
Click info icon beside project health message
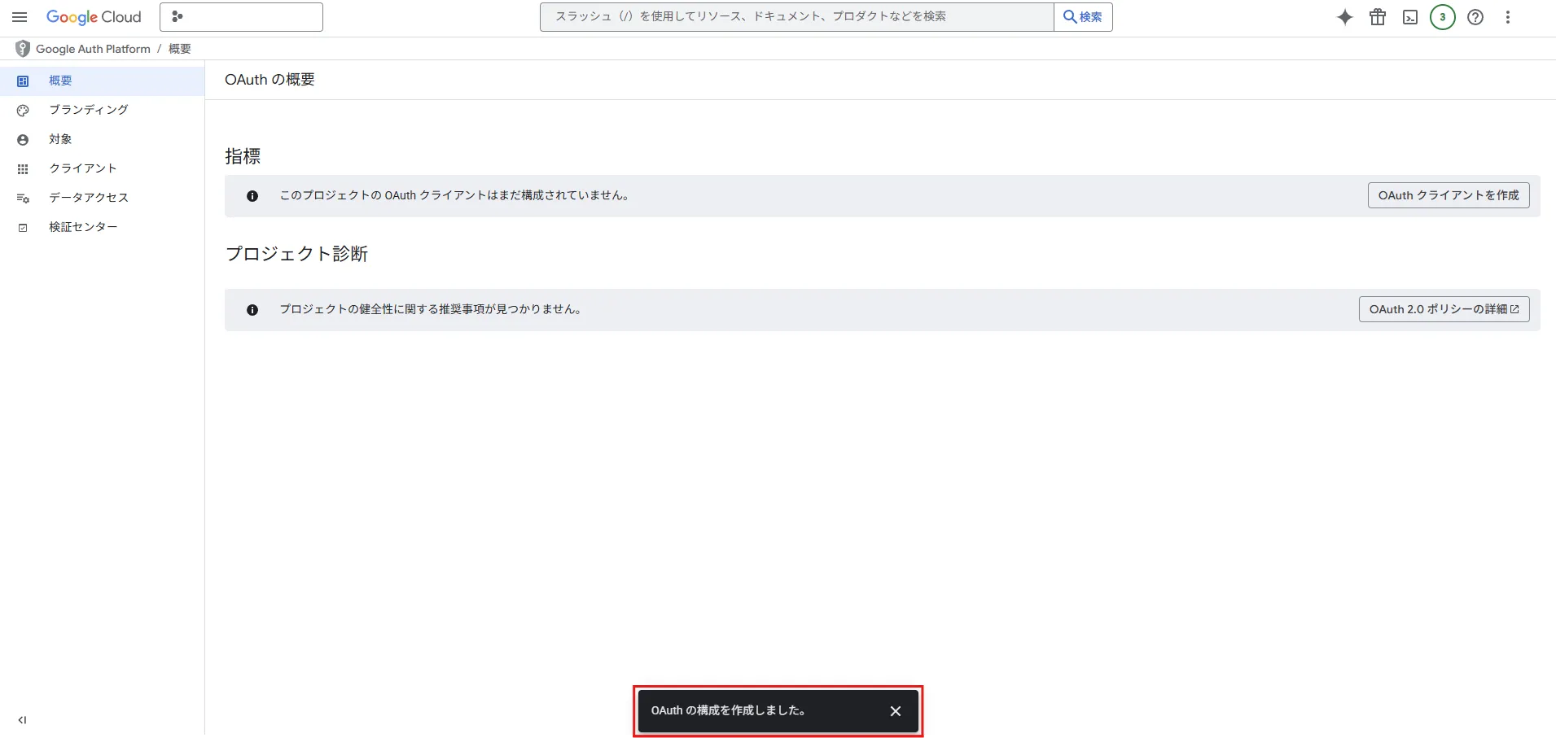[252, 310]
